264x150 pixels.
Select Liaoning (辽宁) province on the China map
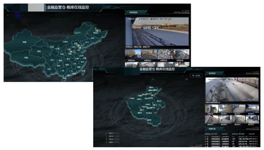tap(87, 42)
